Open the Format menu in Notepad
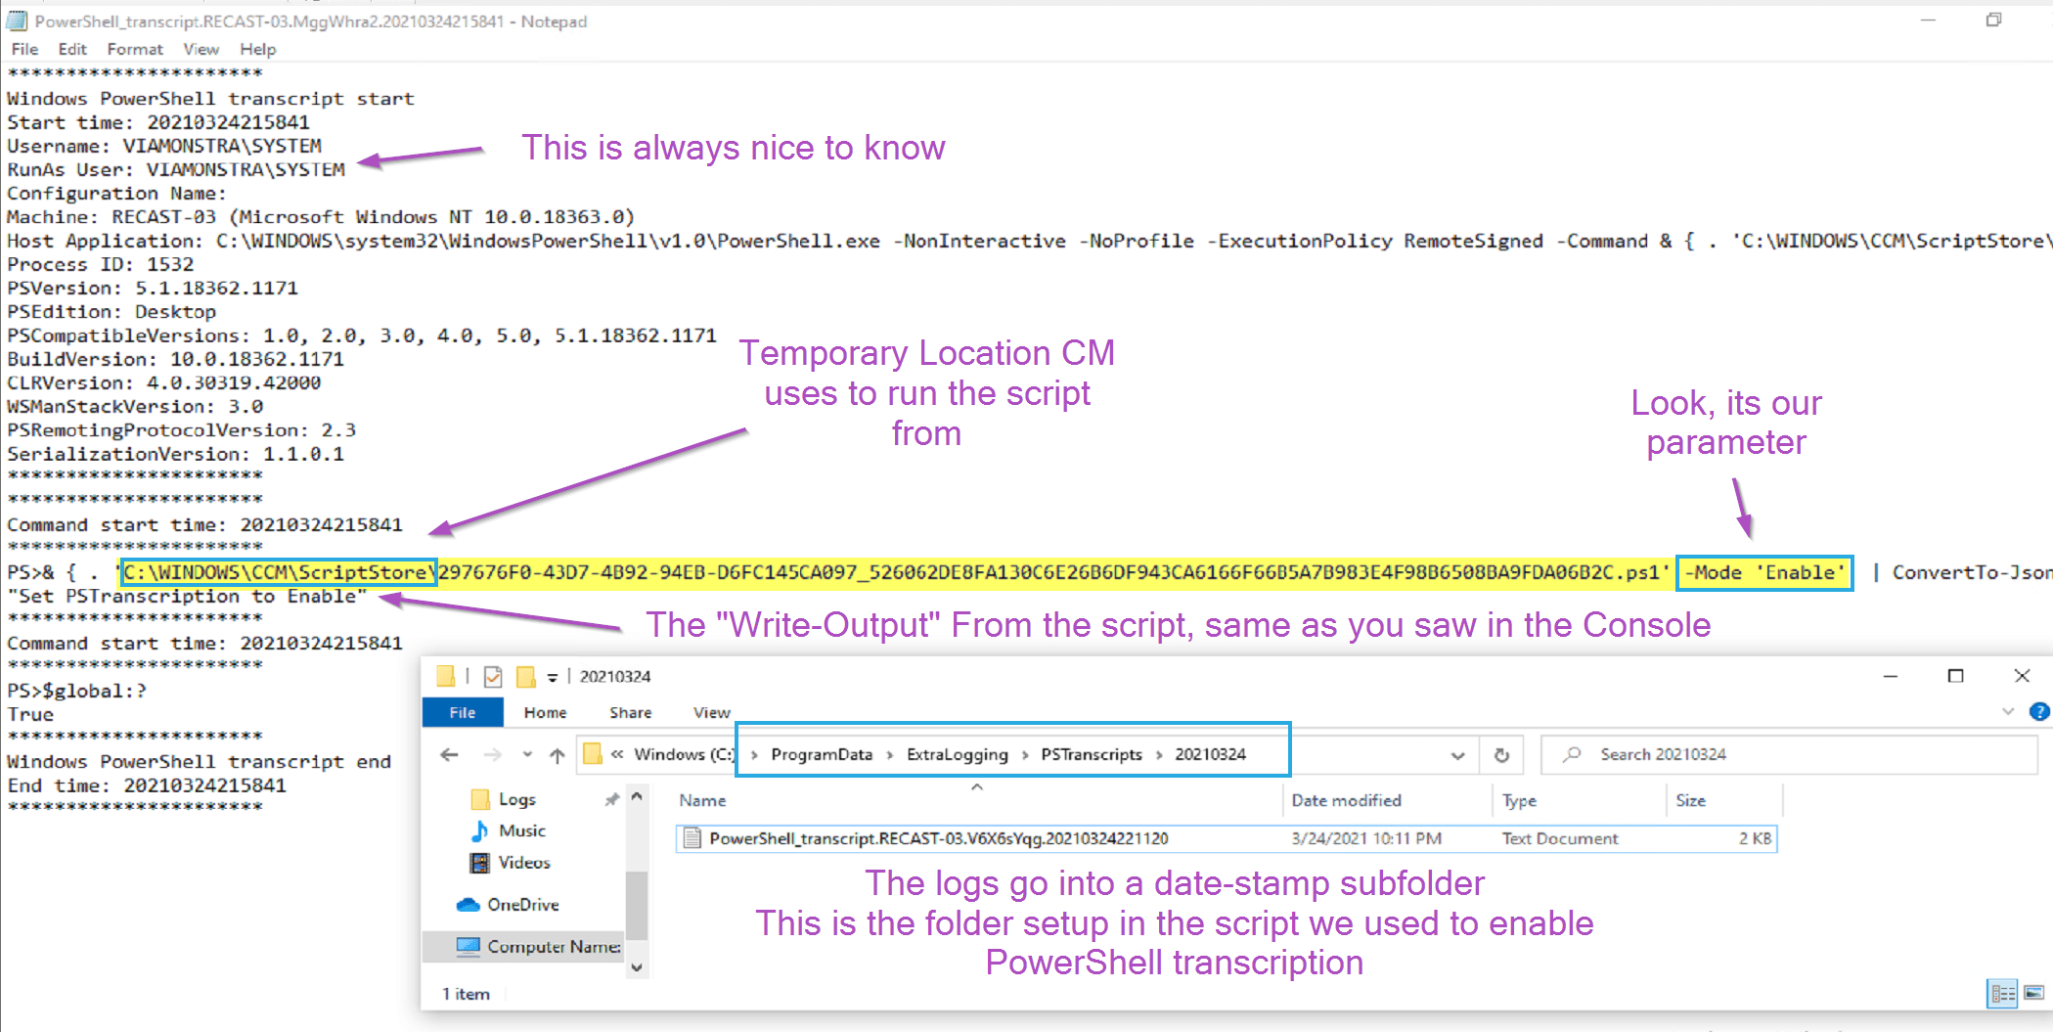This screenshot has height=1032, width=2053. [134, 49]
